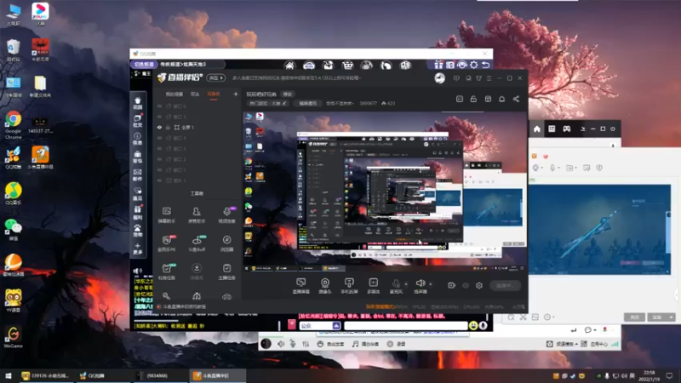
Task: Open 邮件 in the game side menu
Action: 138,175
